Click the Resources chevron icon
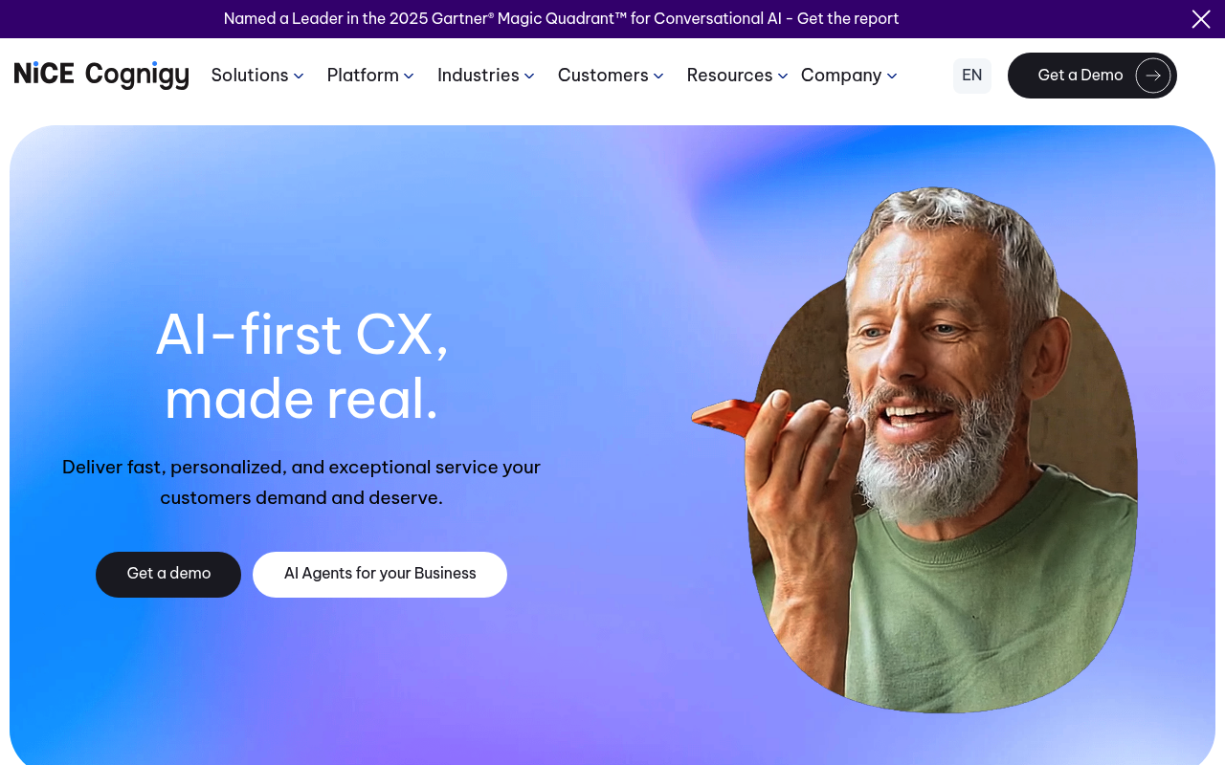Image resolution: width=1225 pixels, height=765 pixels. 783,76
